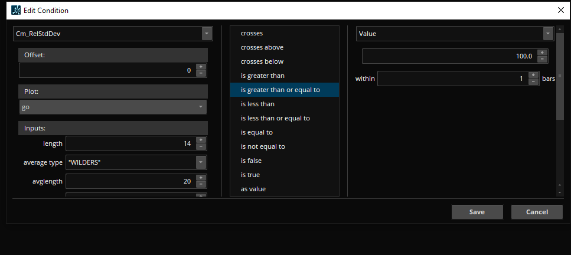
Task: Select the 'crosses above' condition
Action: click(x=262, y=47)
